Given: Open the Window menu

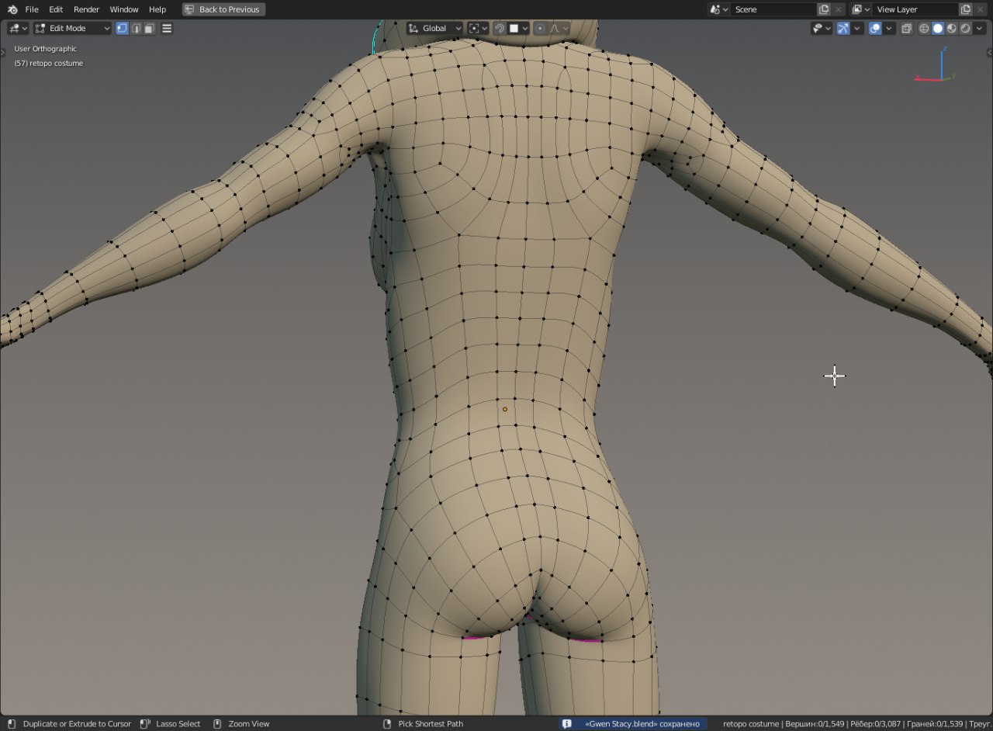Looking at the screenshot, I should tap(124, 9).
